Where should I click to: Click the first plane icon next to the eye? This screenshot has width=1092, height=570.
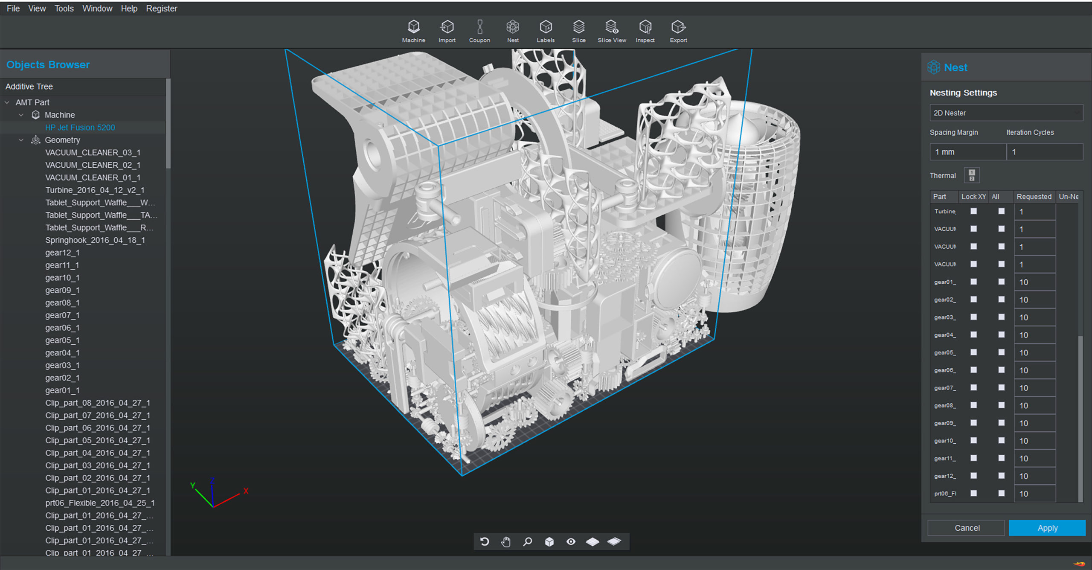pyautogui.click(x=592, y=542)
